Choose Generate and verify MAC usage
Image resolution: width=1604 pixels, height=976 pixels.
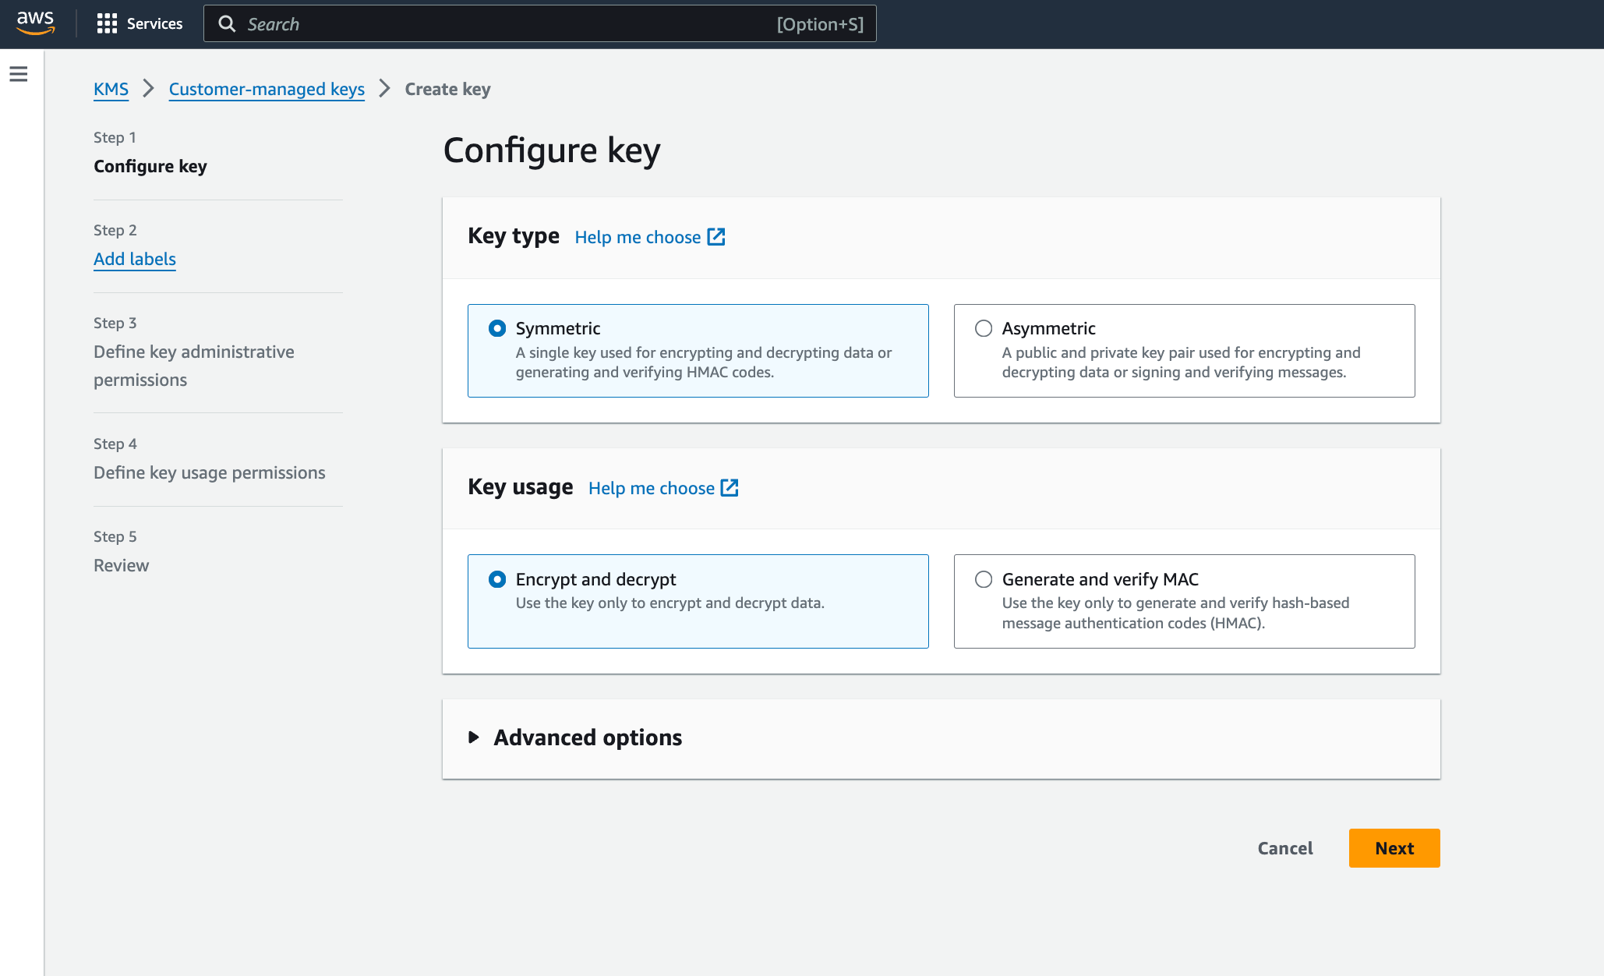(984, 579)
